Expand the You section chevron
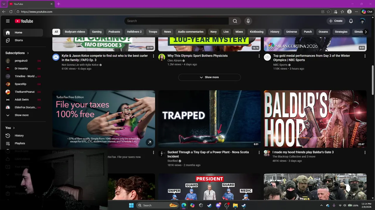The height and width of the screenshot is (210, 375). [14, 128]
